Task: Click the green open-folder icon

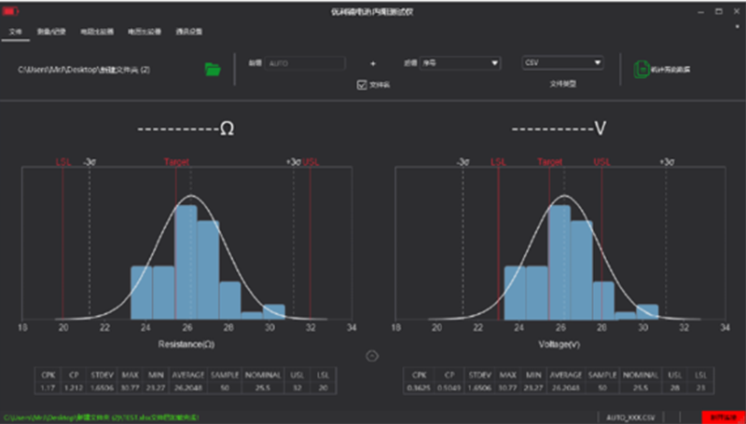Action: [212, 69]
